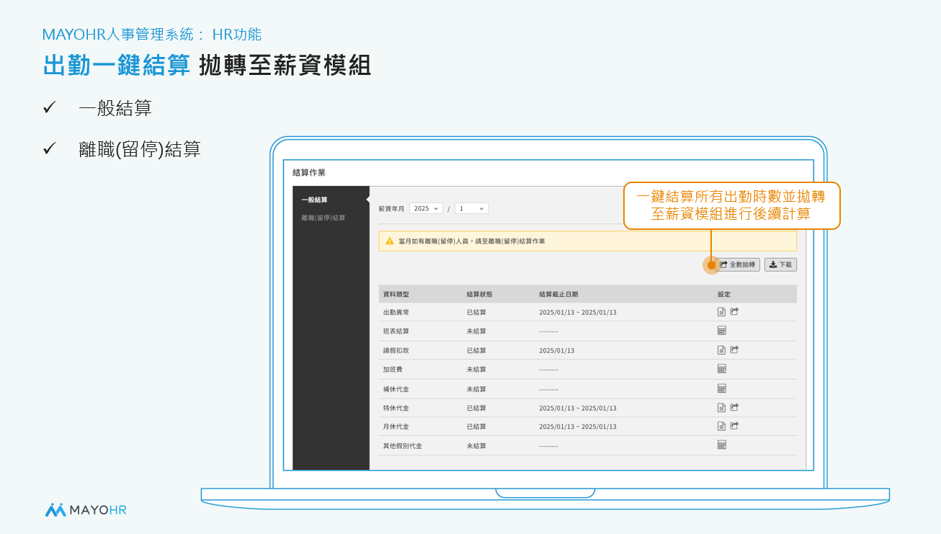The width and height of the screenshot is (941, 534).
Task: Click the 下載 download button
Action: pos(780,264)
